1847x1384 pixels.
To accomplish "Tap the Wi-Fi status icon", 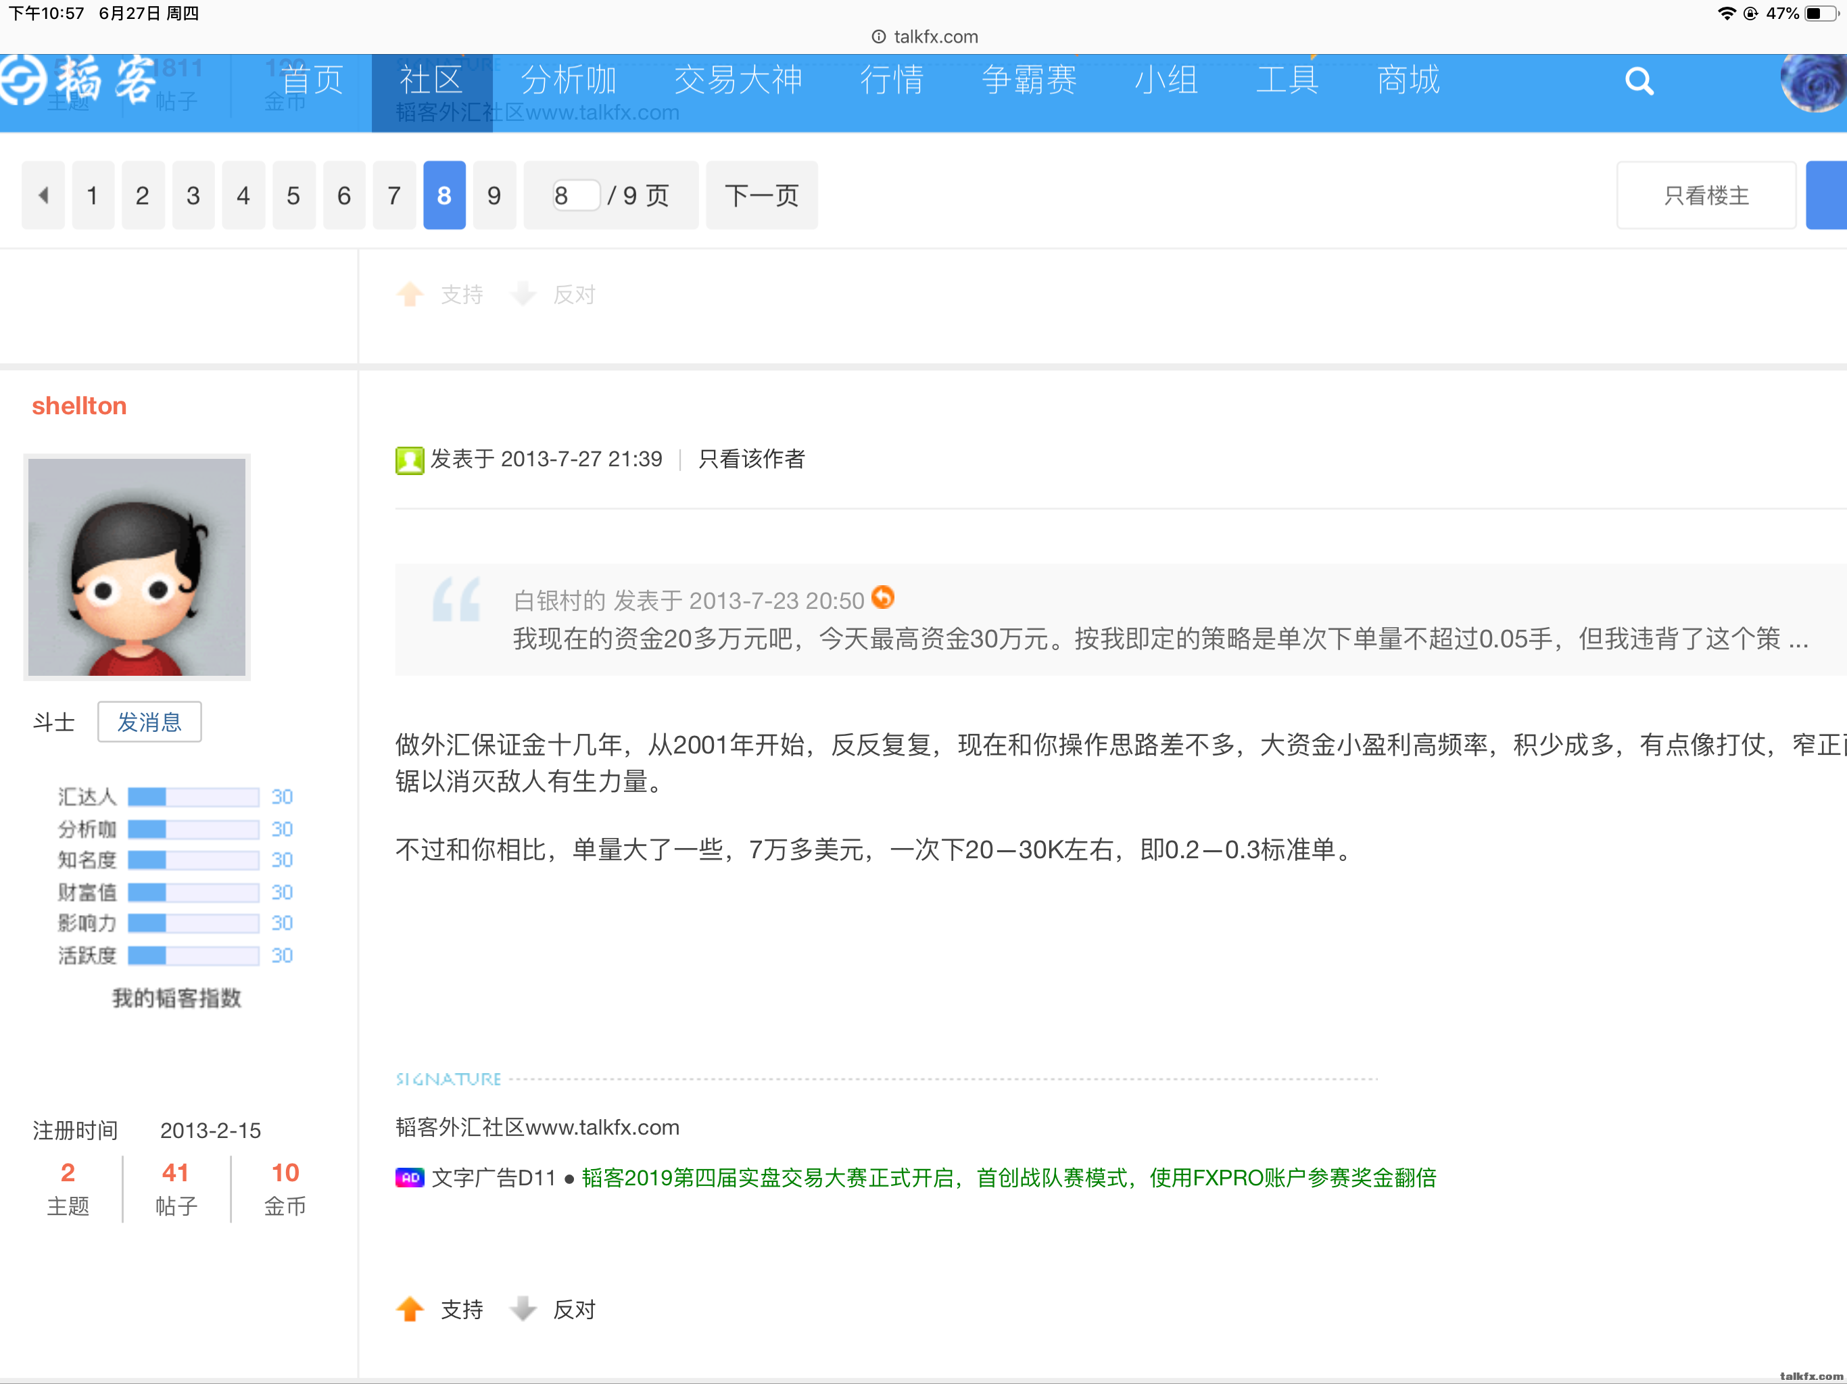I will [x=1726, y=14].
